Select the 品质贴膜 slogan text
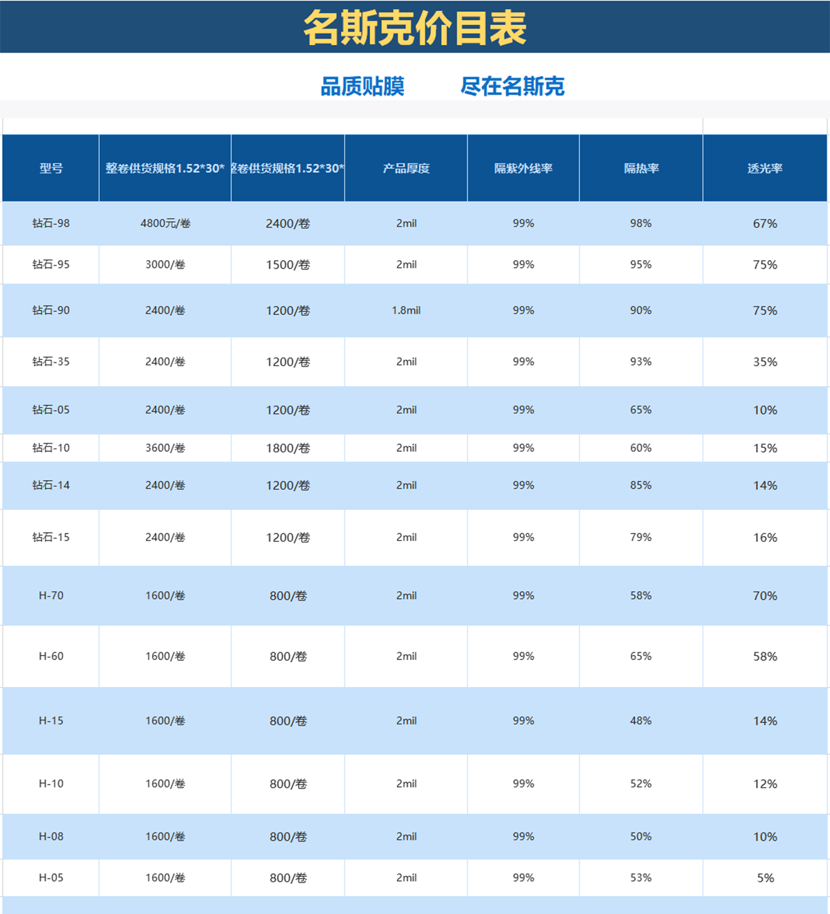Image resolution: width=830 pixels, height=914 pixels. click(x=362, y=86)
